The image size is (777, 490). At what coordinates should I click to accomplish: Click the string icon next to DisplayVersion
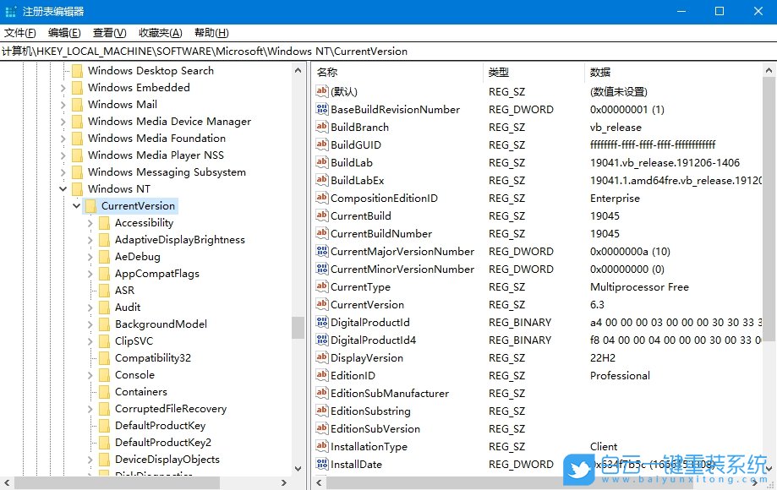pyautogui.click(x=322, y=357)
